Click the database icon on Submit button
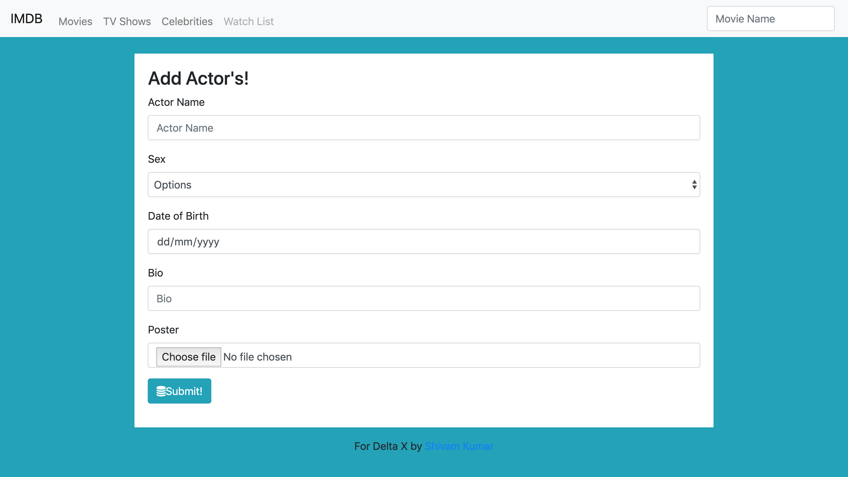 point(161,391)
